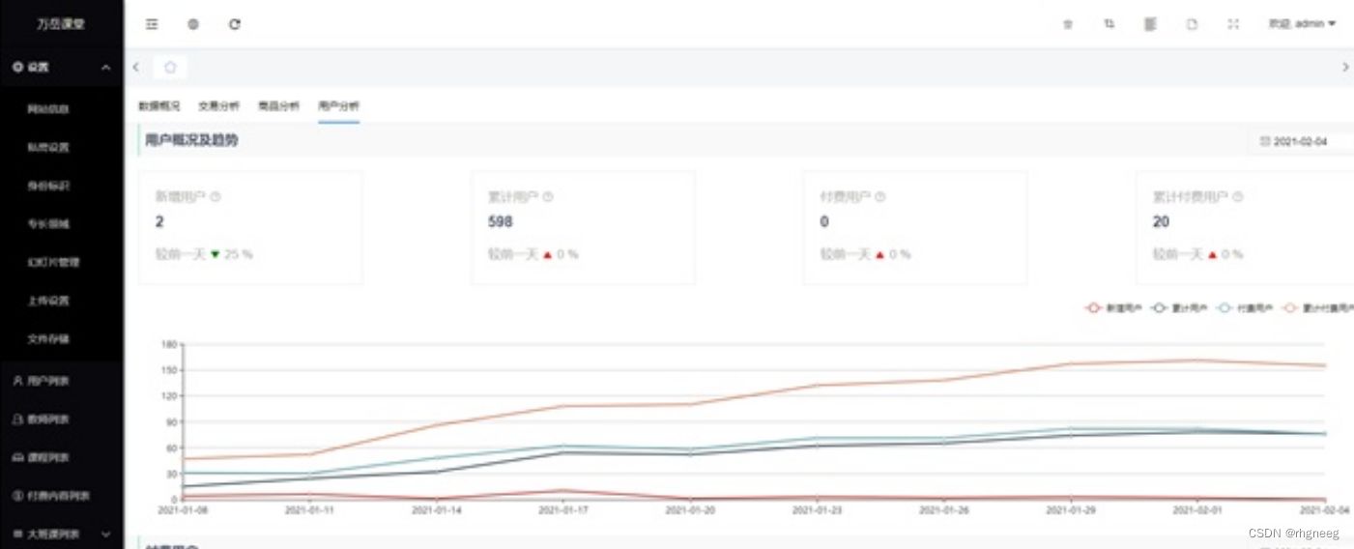The image size is (1354, 549).
Task: Click the note/document icon in header
Action: tap(1192, 24)
